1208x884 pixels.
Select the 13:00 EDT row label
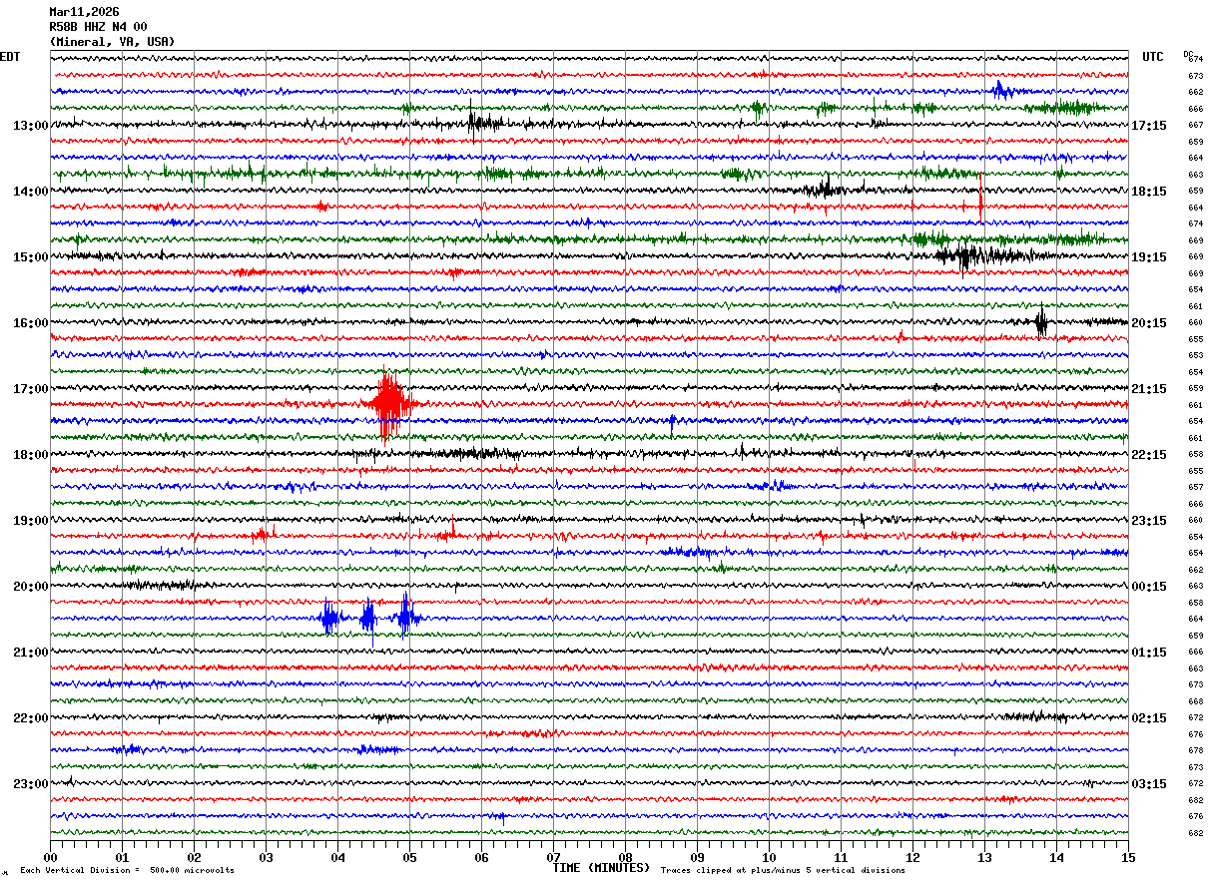coord(30,126)
